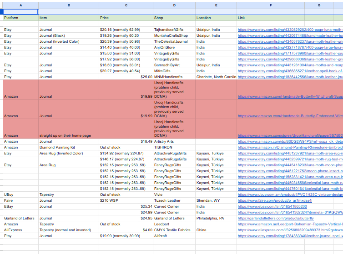Click the cell reading straight up on their home page
The width and height of the screenshot is (343, 254).
65,135
